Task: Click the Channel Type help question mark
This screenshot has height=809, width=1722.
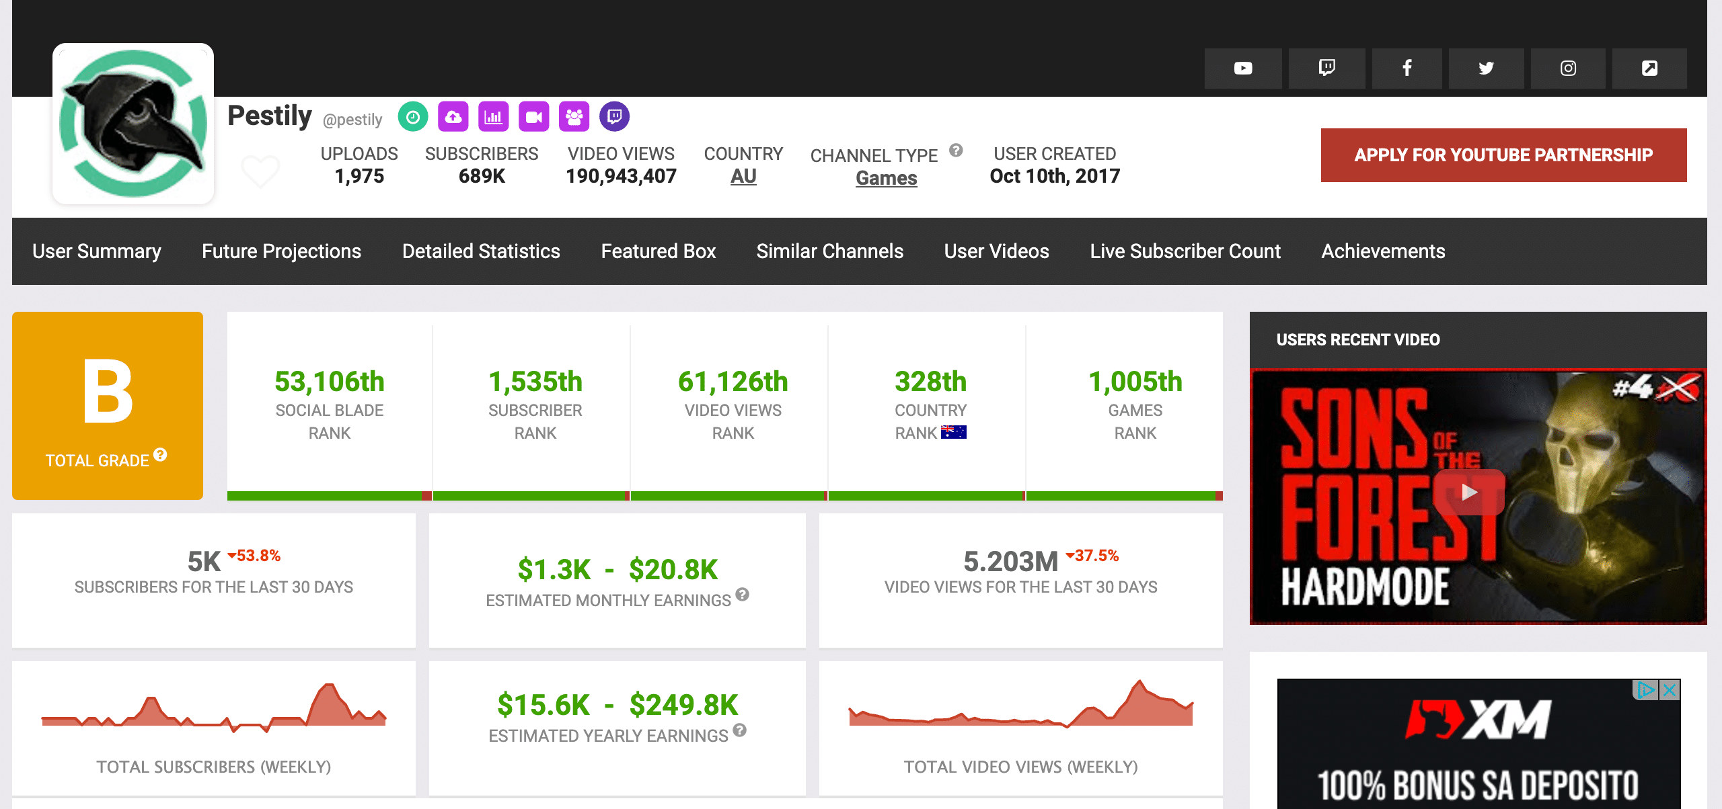Action: (x=956, y=150)
